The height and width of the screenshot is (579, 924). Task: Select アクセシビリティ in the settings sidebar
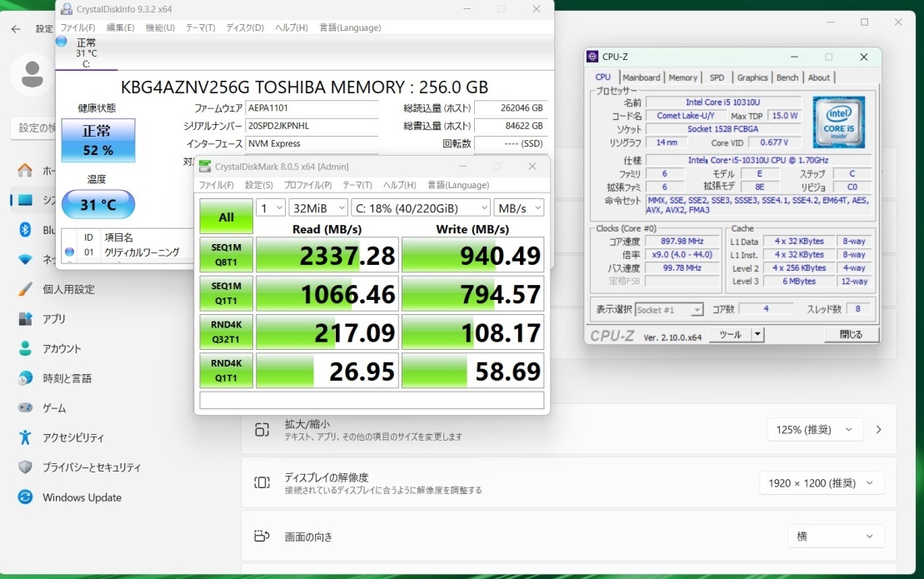[x=73, y=437]
